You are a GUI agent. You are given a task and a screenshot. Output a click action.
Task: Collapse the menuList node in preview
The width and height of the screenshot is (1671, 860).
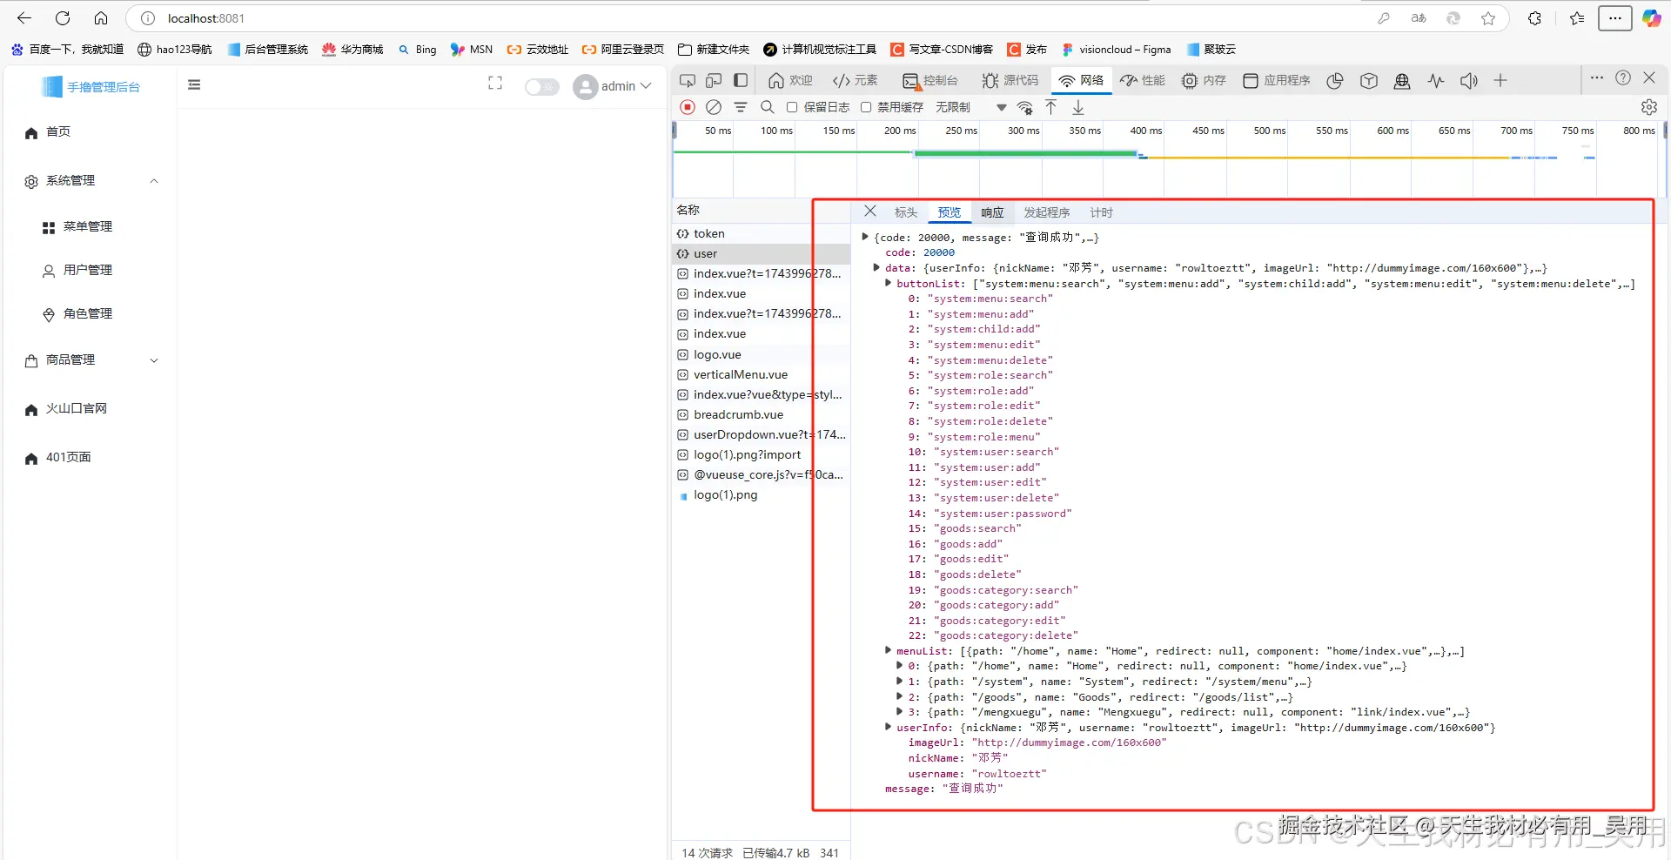click(x=888, y=650)
